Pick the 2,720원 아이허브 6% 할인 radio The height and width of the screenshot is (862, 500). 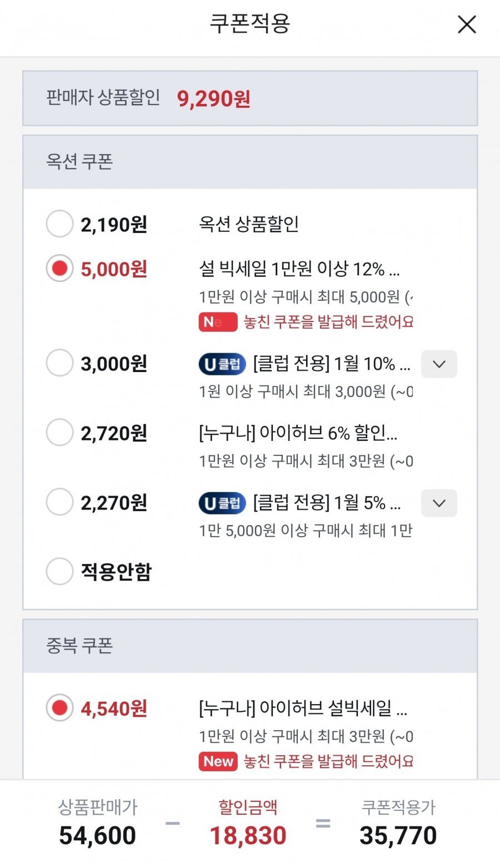tap(59, 433)
